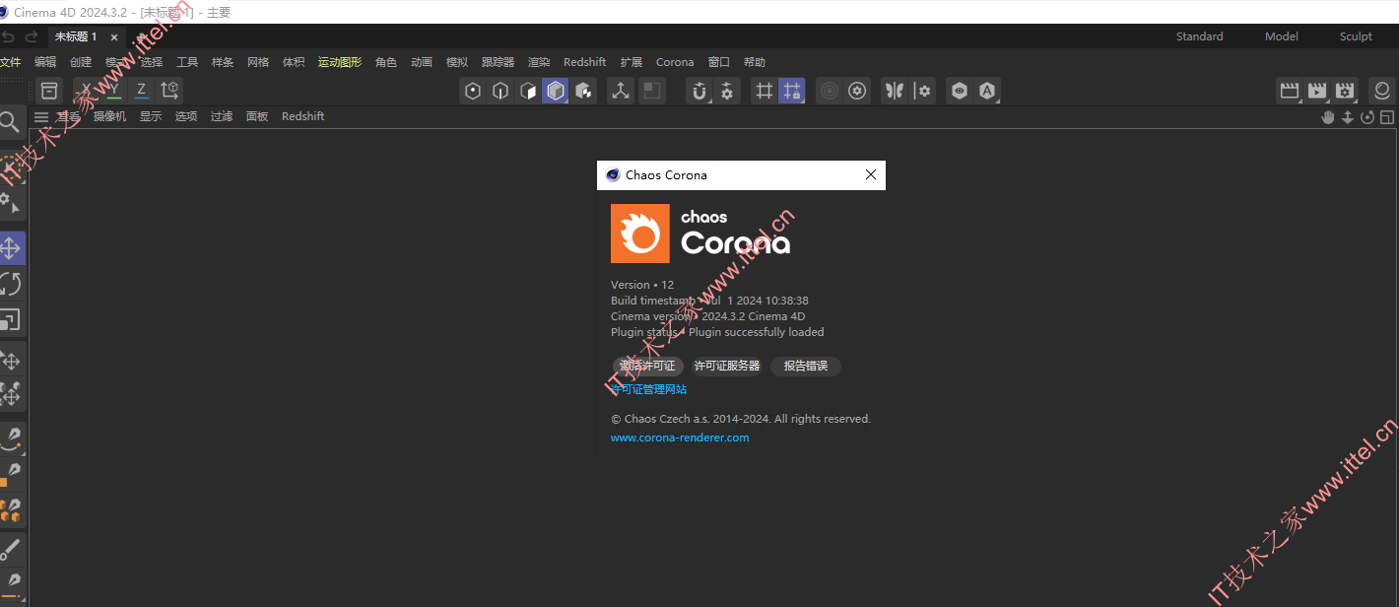Open the 编辑 menu
1399x607 pixels.
pos(45,62)
